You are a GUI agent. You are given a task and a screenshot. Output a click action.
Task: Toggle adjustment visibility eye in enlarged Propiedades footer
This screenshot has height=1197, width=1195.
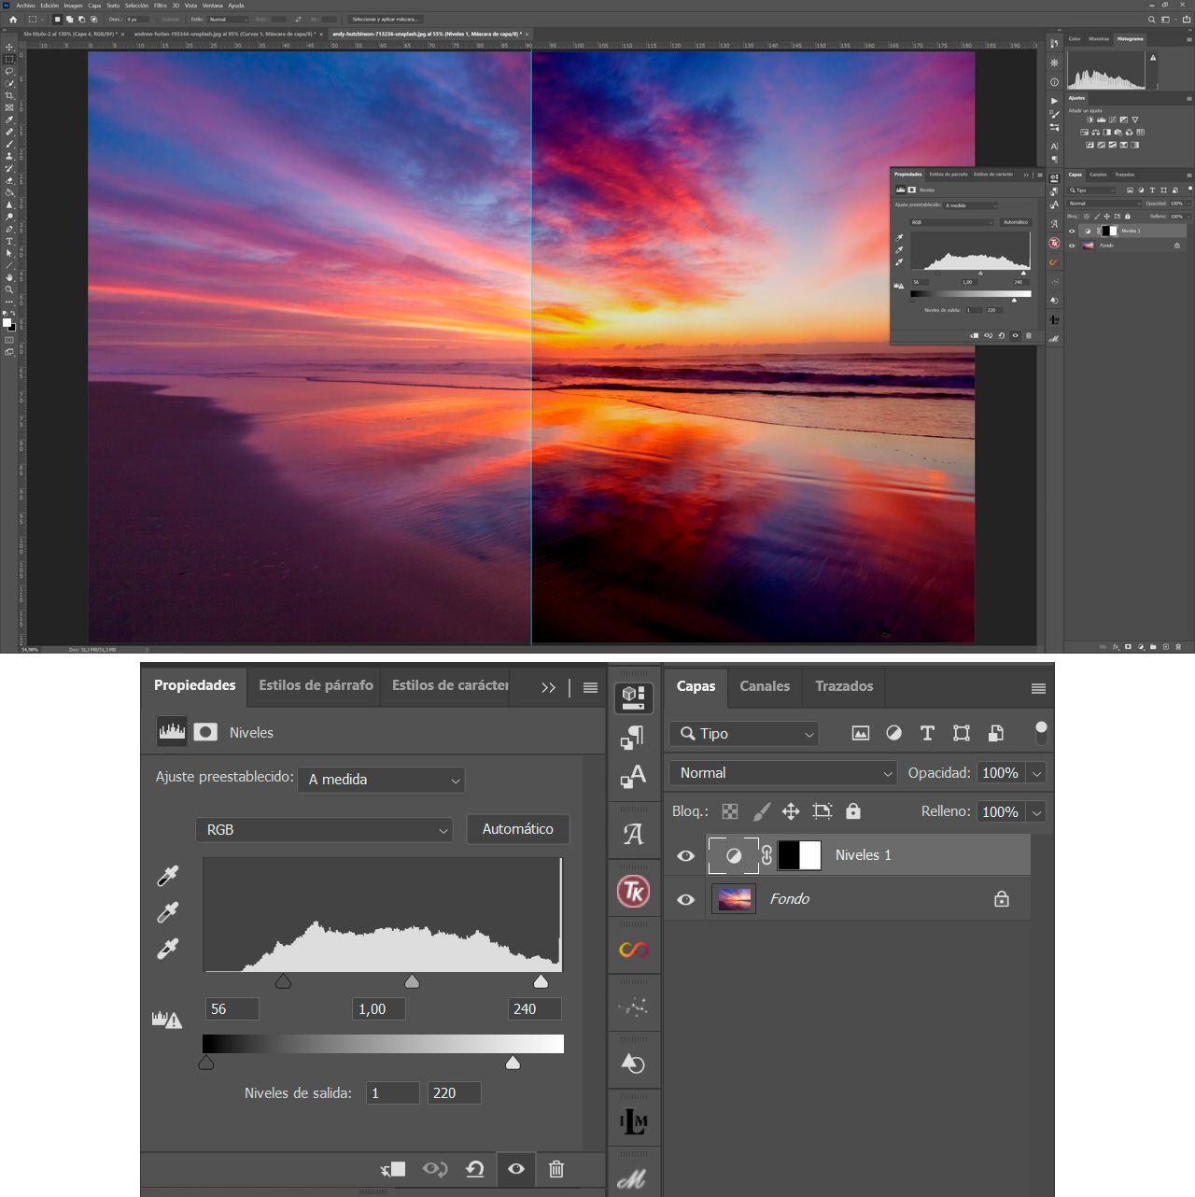(516, 1169)
